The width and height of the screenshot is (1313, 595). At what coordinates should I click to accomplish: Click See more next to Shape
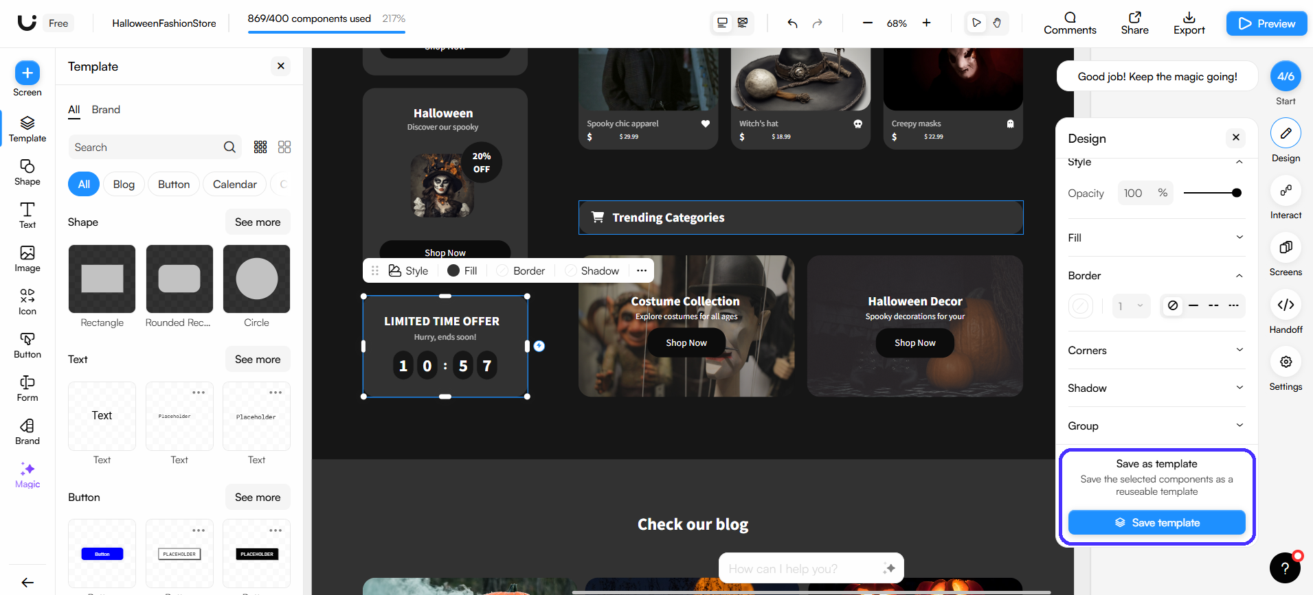[258, 222]
